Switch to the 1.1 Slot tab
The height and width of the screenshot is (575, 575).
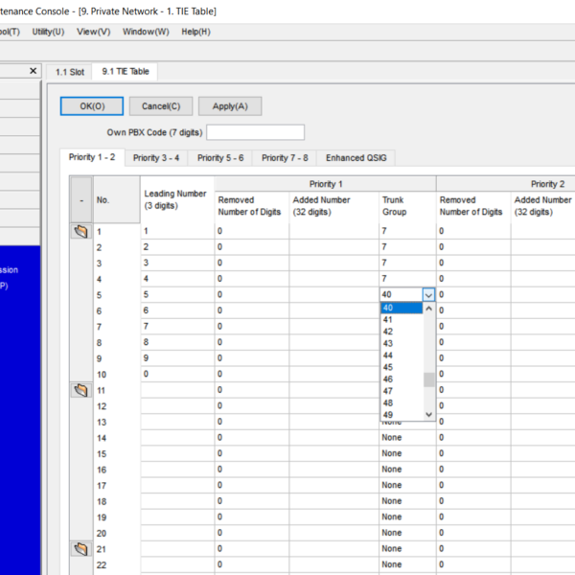pyautogui.click(x=70, y=72)
